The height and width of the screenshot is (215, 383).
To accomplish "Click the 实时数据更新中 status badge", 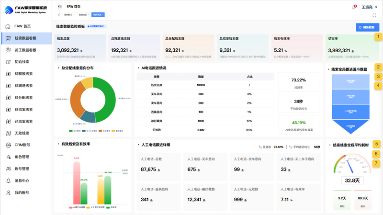I will pos(97,26).
